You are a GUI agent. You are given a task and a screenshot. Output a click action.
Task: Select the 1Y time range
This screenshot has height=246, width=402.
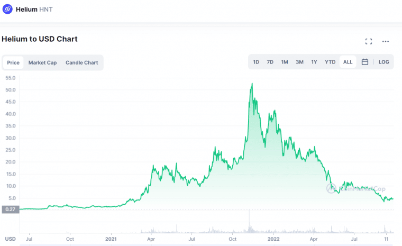(x=314, y=62)
